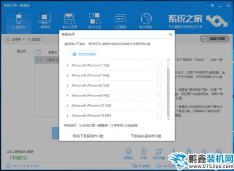
Task: Click 主菜单 in the breadcrumb
Action: 16,39
